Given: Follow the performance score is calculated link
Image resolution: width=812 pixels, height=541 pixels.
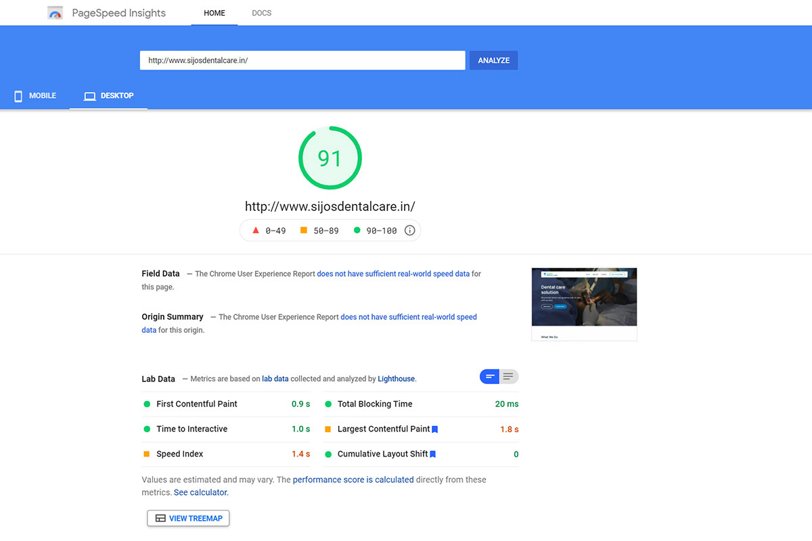Looking at the screenshot, I should (x=353, y=479).
